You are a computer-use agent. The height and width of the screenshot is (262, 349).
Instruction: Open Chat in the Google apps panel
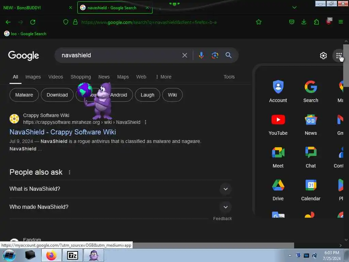[x=311, y=157]
